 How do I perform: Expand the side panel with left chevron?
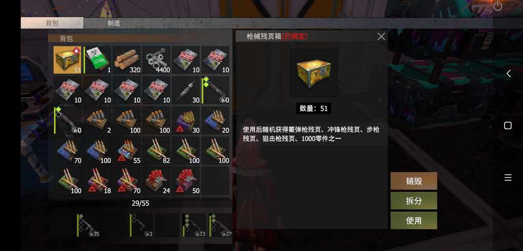coord(508,74)
